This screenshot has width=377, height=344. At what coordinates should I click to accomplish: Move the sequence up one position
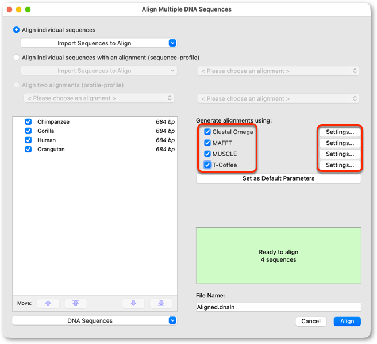pos(48,303)
